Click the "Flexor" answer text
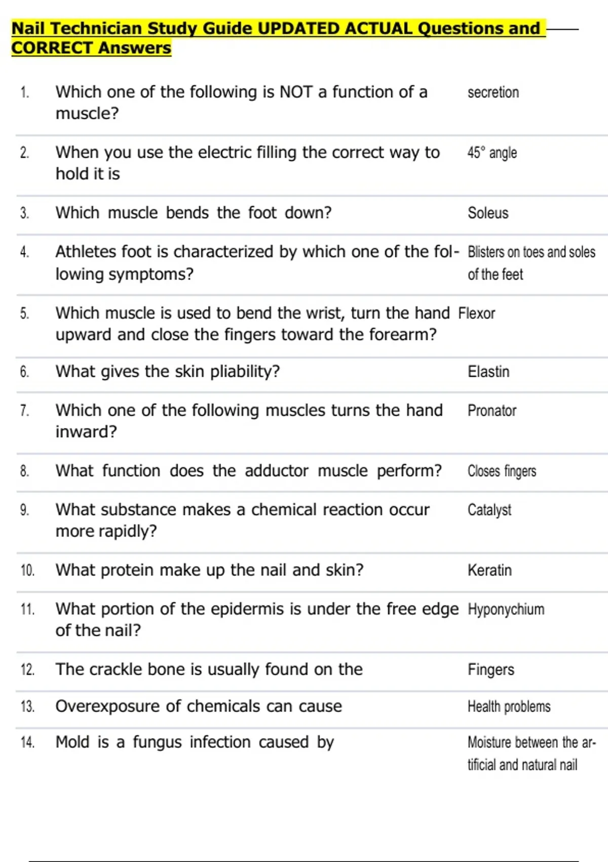The image size is (608, 862). pyautogui.click(x=476, y=313)
